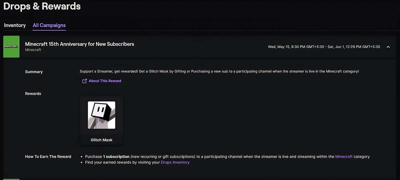Collapse the Minecraft 15th Anniversary campaign
This screenshot has height=180, width=400.
(x=388, y=47)
